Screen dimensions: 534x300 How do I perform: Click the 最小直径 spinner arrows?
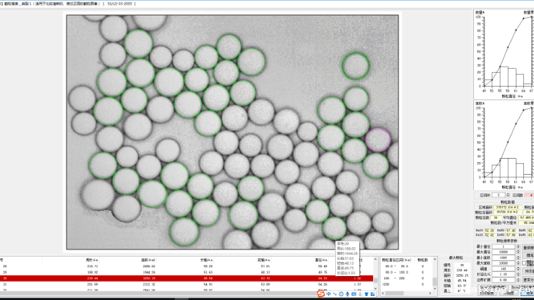coord(519,246)
